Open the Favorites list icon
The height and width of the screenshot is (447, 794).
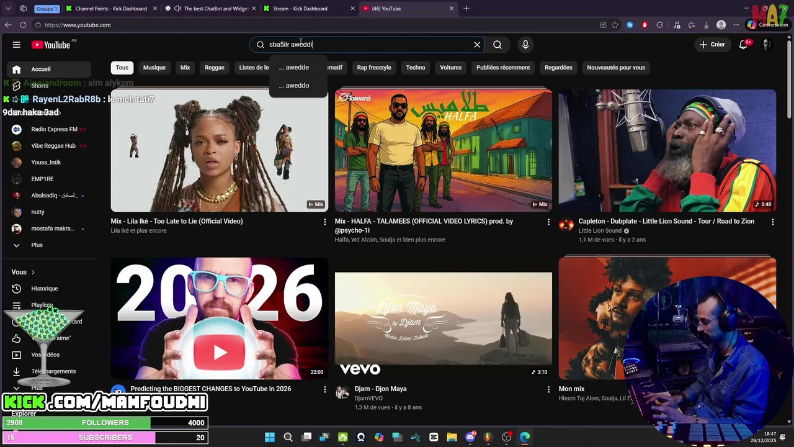pyautogui.click(x=692, y=25)
